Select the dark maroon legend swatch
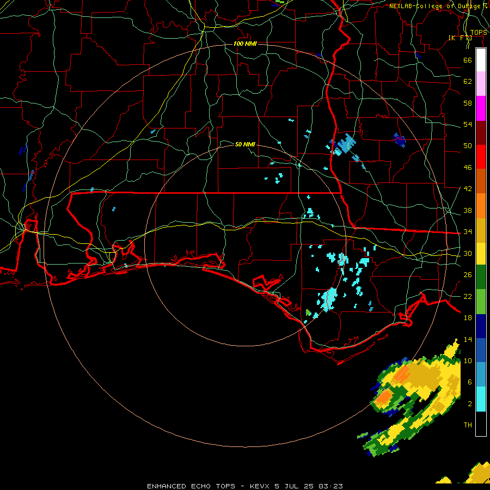Viewport: 490px width, 490px height. (x=481, y=133)
